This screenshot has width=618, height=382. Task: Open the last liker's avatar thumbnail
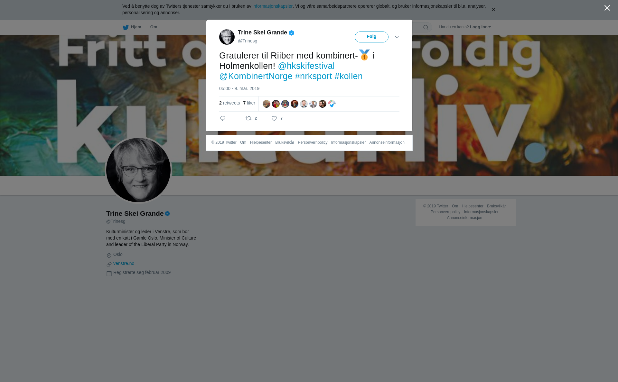pos(332,104)
